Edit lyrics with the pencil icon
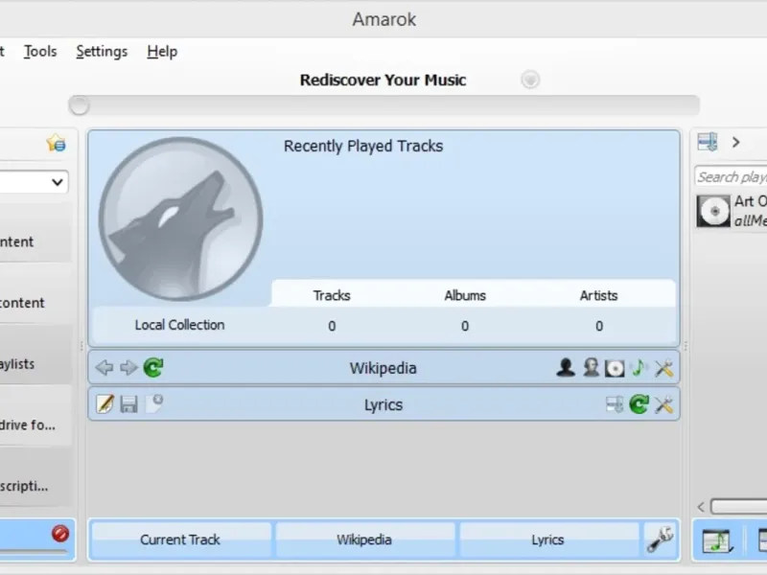The width and height of the screenshot is (767, 575). (105, 403)
